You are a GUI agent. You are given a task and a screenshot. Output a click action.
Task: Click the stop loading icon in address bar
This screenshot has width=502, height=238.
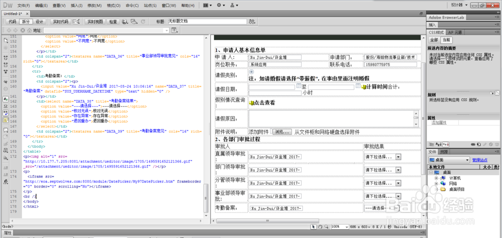click(x=23, y=30)
